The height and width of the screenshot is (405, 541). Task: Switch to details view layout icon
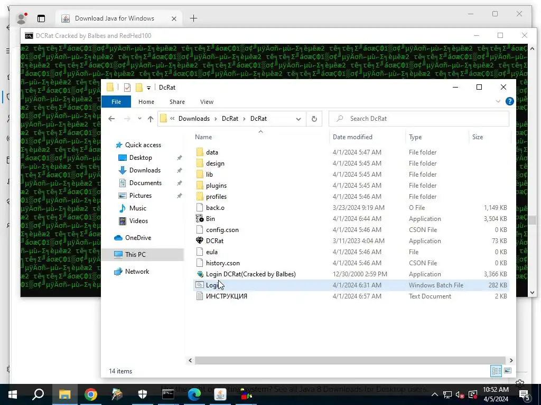[x=496, y=371]
